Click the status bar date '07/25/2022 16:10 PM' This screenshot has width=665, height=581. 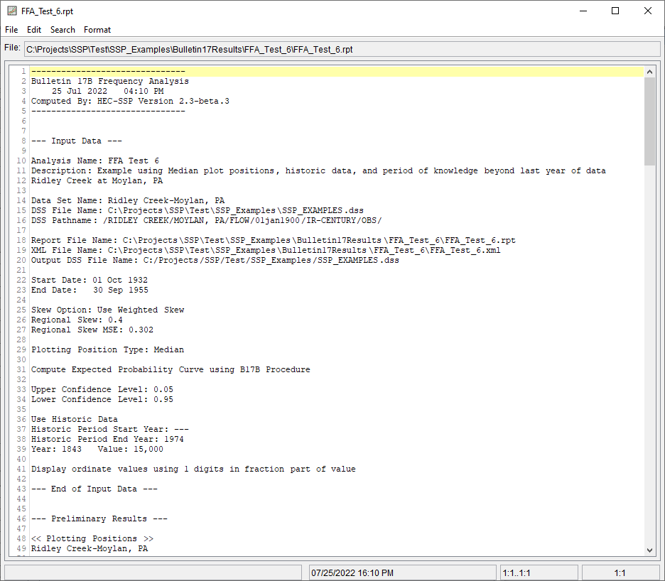tap(352, 573)
